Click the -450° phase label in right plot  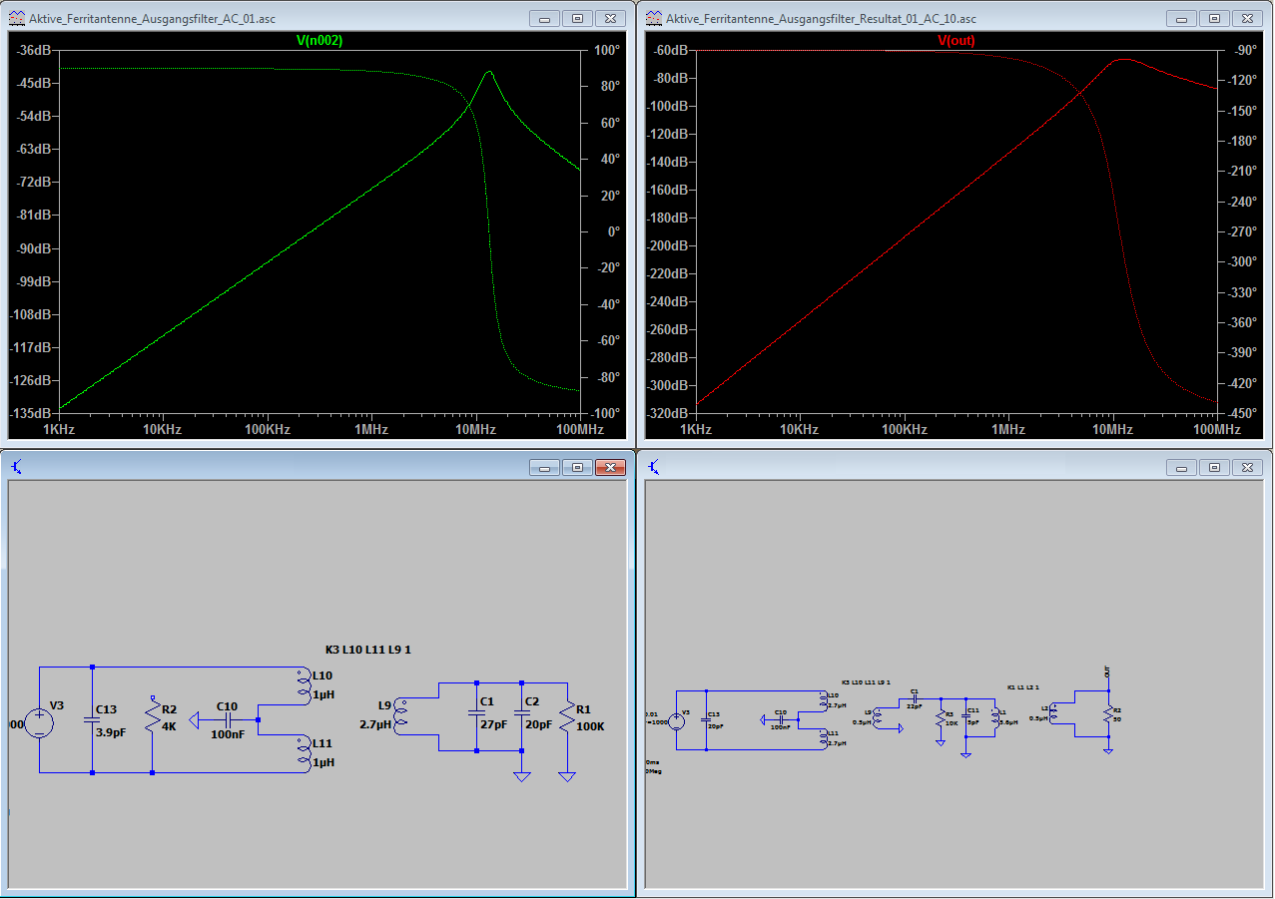(1241, 413)
